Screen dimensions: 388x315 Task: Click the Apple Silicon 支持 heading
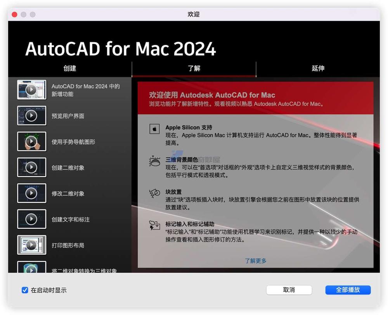tap(189, 127)
